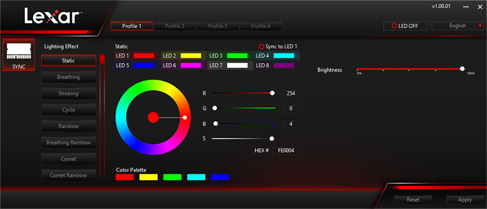Click the color wheel hue handle
This screenshot has height=209, width=487.
(x=185, y=118)
